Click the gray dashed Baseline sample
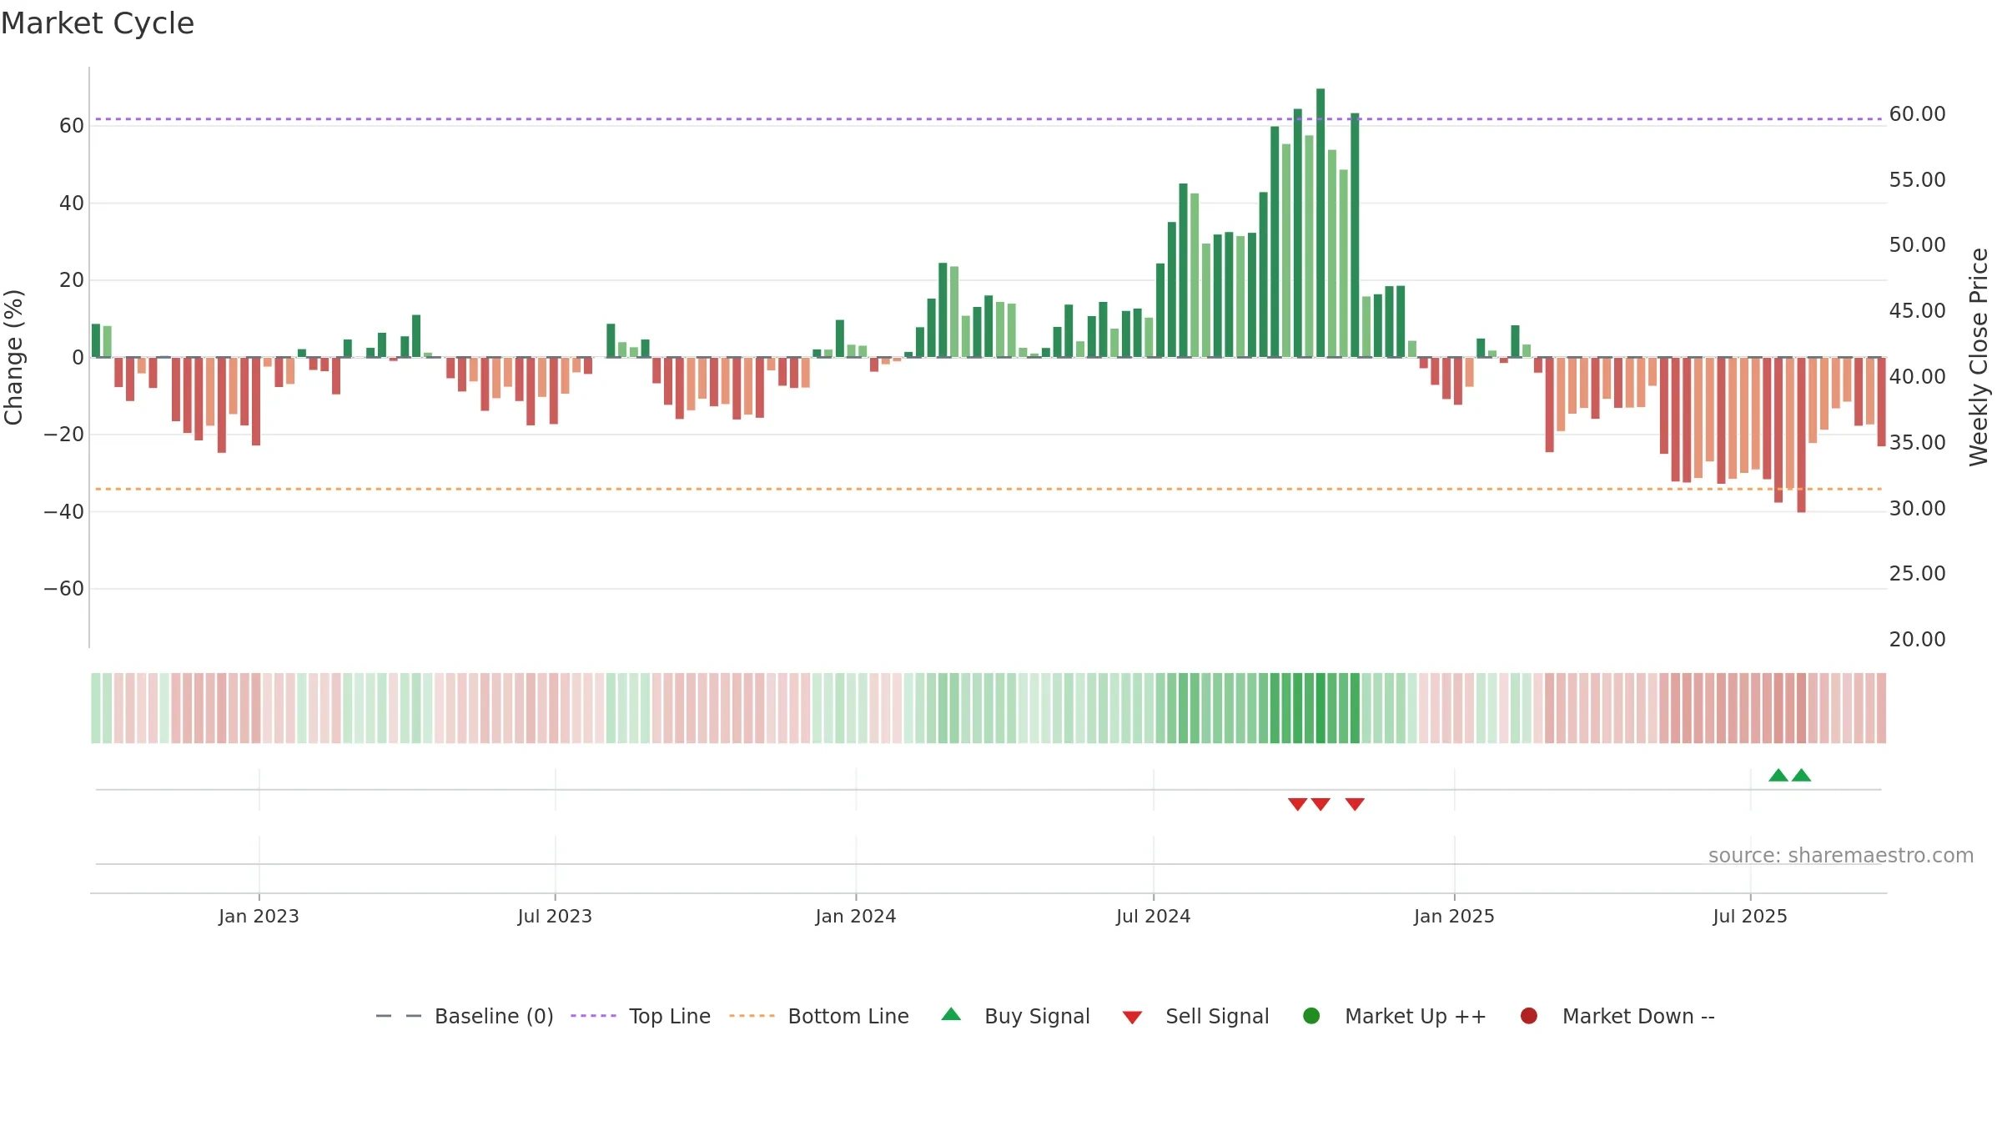Image resolution: width=2002 pixels, height=1126 pixels. coord(399,1016)
